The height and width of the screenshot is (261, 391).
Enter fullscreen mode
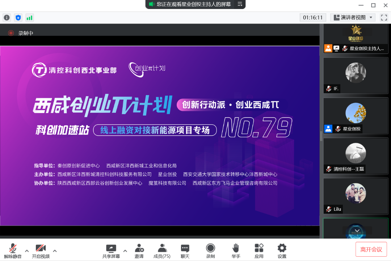point(384,17)
